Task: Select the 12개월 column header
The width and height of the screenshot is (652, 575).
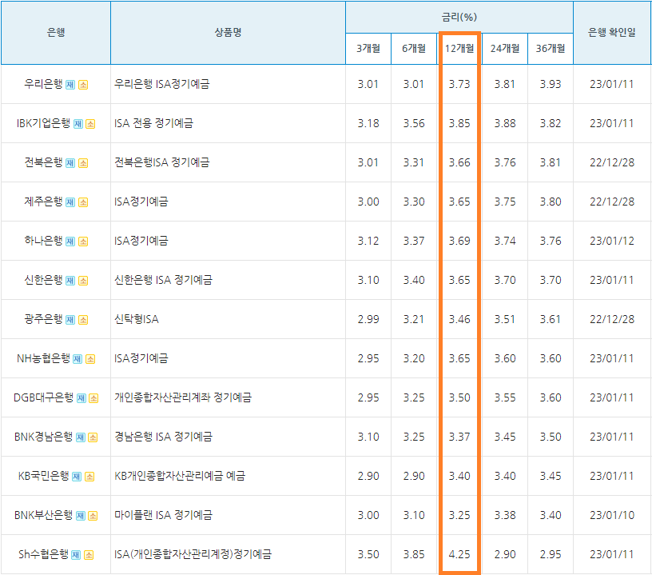Action: [x=459, y=49]
